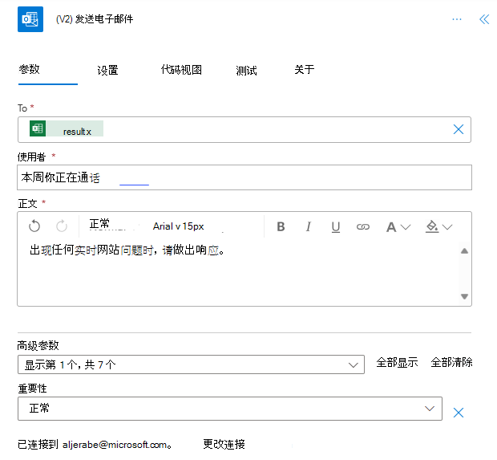Toggle bold formatting in the body editor

pos(281,227)
